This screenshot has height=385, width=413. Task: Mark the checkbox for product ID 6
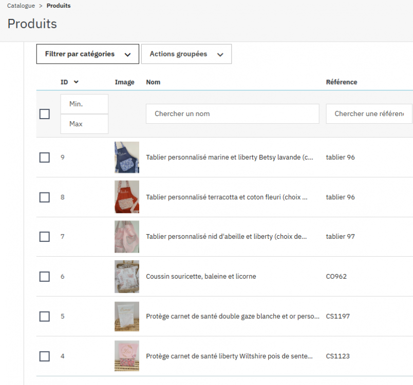(45, 277)
